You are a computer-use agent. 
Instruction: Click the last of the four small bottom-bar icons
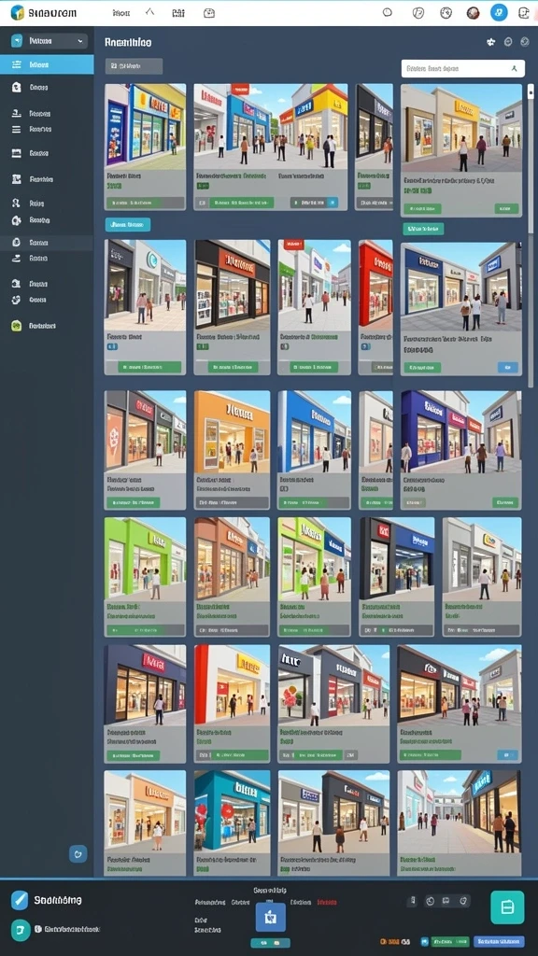coord(463,901)
